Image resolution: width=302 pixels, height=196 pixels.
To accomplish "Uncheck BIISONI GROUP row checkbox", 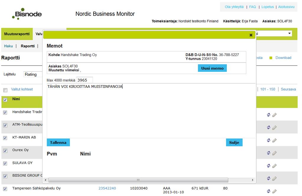I will point(5,176).
